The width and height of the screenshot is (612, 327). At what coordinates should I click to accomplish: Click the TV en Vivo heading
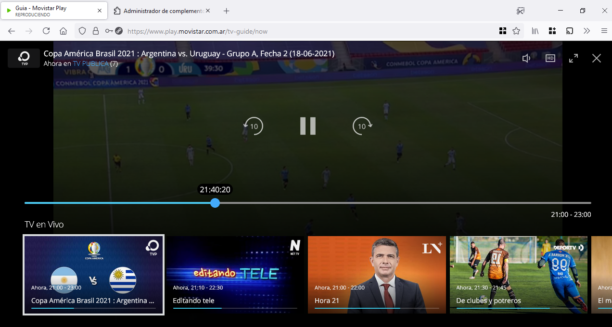click(x=44, y=225)
